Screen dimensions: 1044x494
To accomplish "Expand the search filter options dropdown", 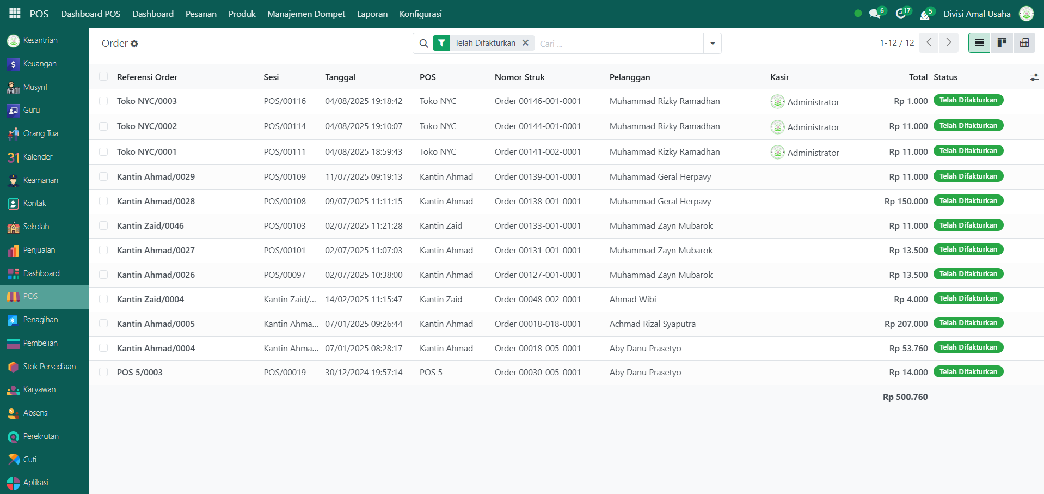I will [x=713, y=44].
